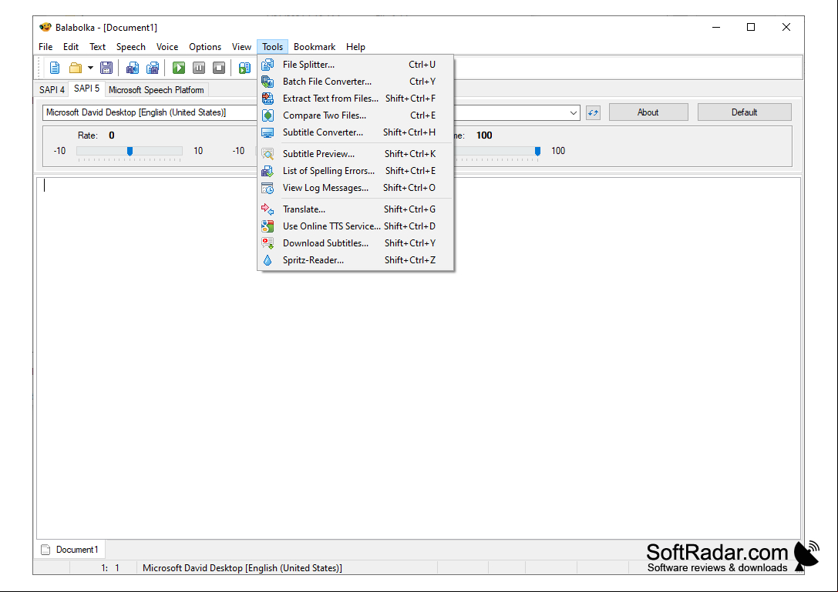838x592 pixels.
Task: Select Use Online TTS Service
Action: 355,226
